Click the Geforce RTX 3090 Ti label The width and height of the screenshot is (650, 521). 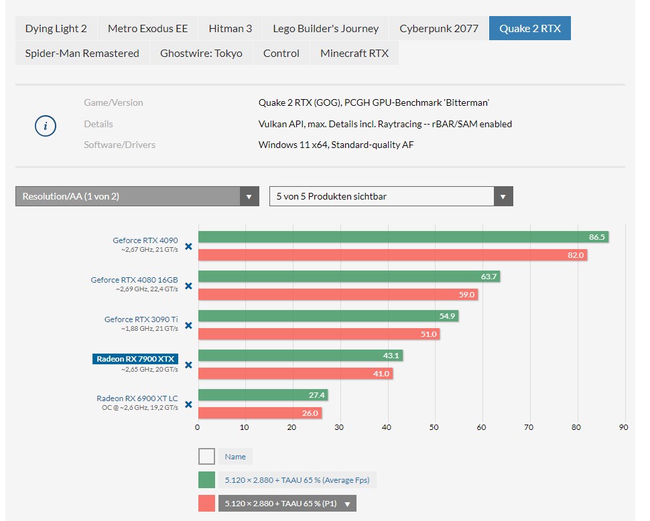141,319
